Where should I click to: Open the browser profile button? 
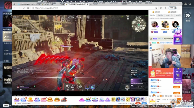(172, 8)
